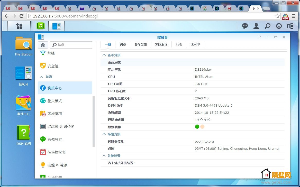Open 任務排程表 in the sidebar
Screen dimensions: 300x187
coord(65,152)
